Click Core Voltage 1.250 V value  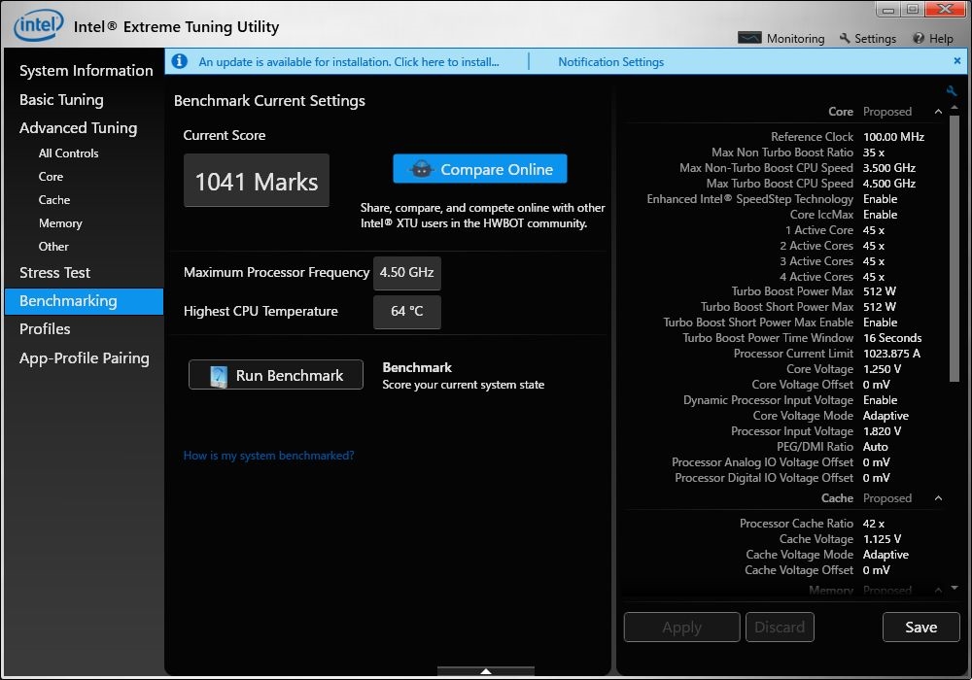point(882,369)
